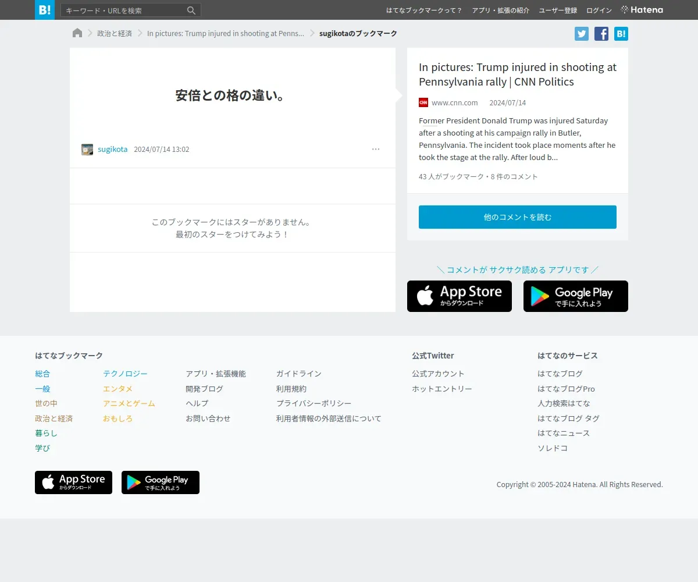Click the CNN favicon
Screen dimensions: 698x582
(423, 102)
